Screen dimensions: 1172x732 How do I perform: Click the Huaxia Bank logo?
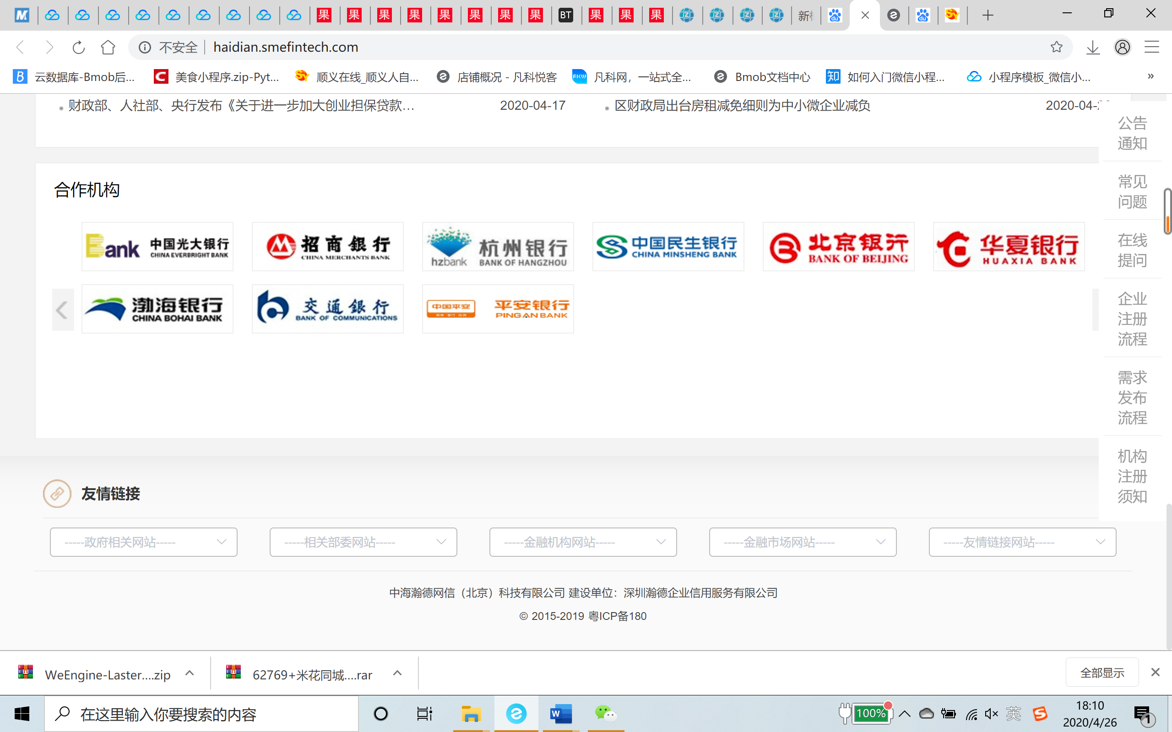tap(1009, 247)
